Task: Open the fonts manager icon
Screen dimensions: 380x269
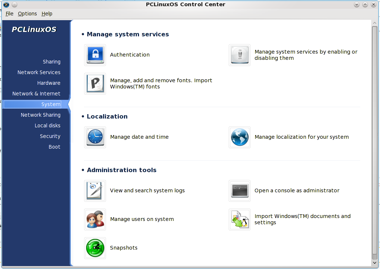Action: tap(95, 84)
